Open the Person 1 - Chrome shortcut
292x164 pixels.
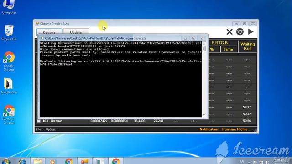[x=9, y=114]
